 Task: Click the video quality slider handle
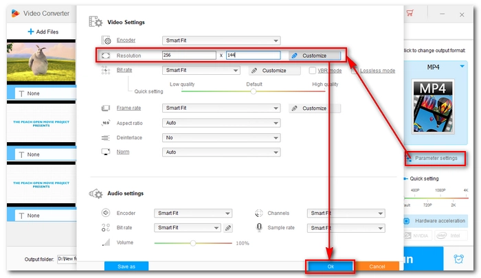point(254,91)
